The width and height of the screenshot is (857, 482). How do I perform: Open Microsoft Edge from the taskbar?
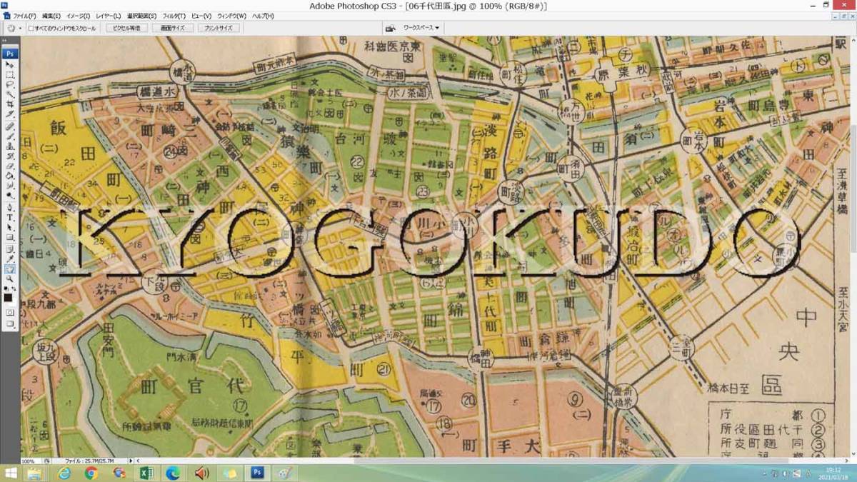pyautogui.click(x=174, y=473)
